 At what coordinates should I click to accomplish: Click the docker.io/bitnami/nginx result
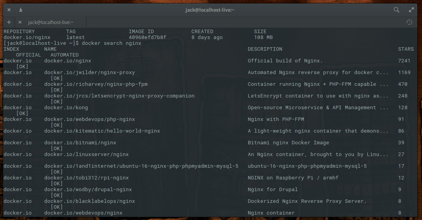[x=80, y=143]
